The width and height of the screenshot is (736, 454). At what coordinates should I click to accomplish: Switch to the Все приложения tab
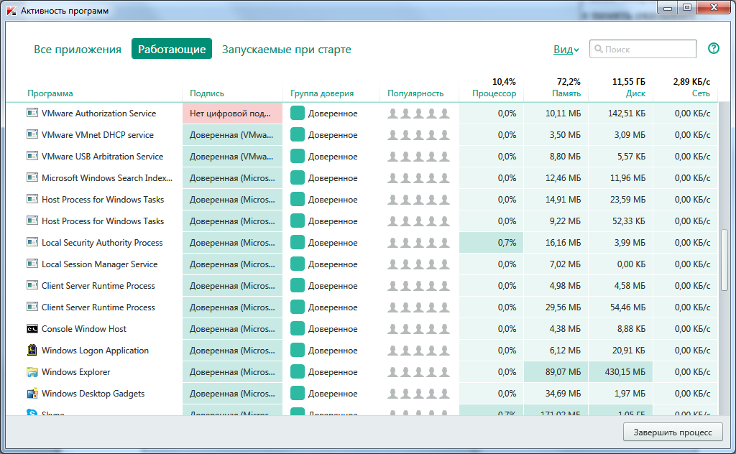tap(78, 50)
